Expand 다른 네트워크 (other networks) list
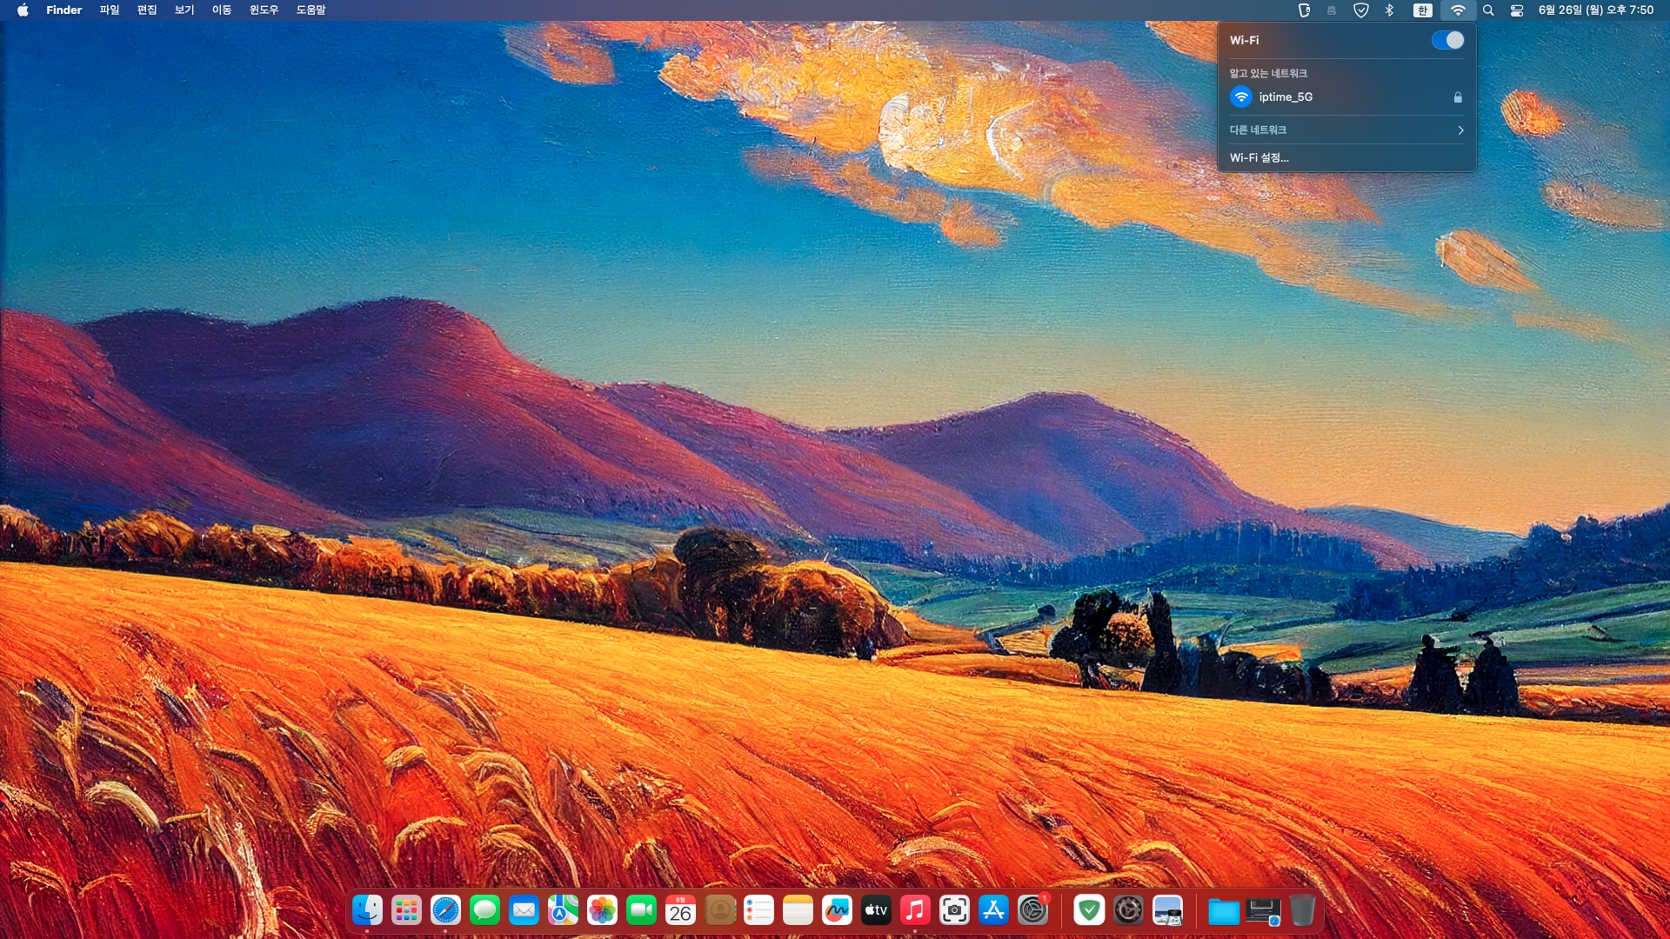This screenshot has height=939, width=1670. (x=1346, y=130)
